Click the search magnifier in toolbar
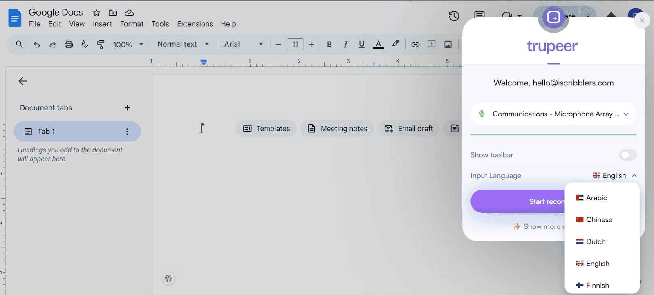This screenshot has height=295, width=654. pos(19,44)
